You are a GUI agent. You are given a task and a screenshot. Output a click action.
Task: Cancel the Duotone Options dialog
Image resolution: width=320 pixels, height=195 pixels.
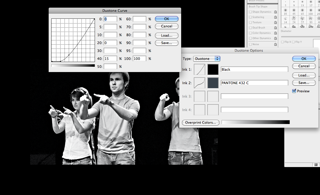304,66
